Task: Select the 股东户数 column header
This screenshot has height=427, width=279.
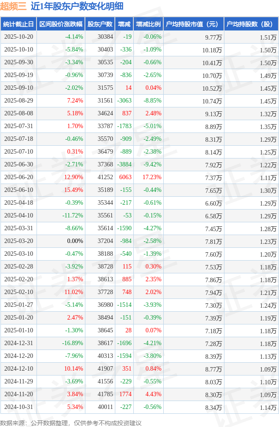Action: pyautogui.click(x=100, y=24)
